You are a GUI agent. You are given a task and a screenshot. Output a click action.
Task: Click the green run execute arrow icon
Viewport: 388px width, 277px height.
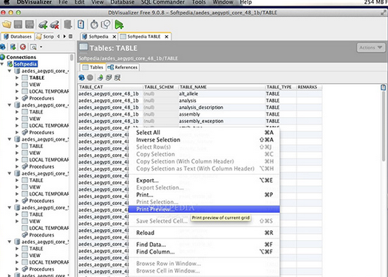119,24
